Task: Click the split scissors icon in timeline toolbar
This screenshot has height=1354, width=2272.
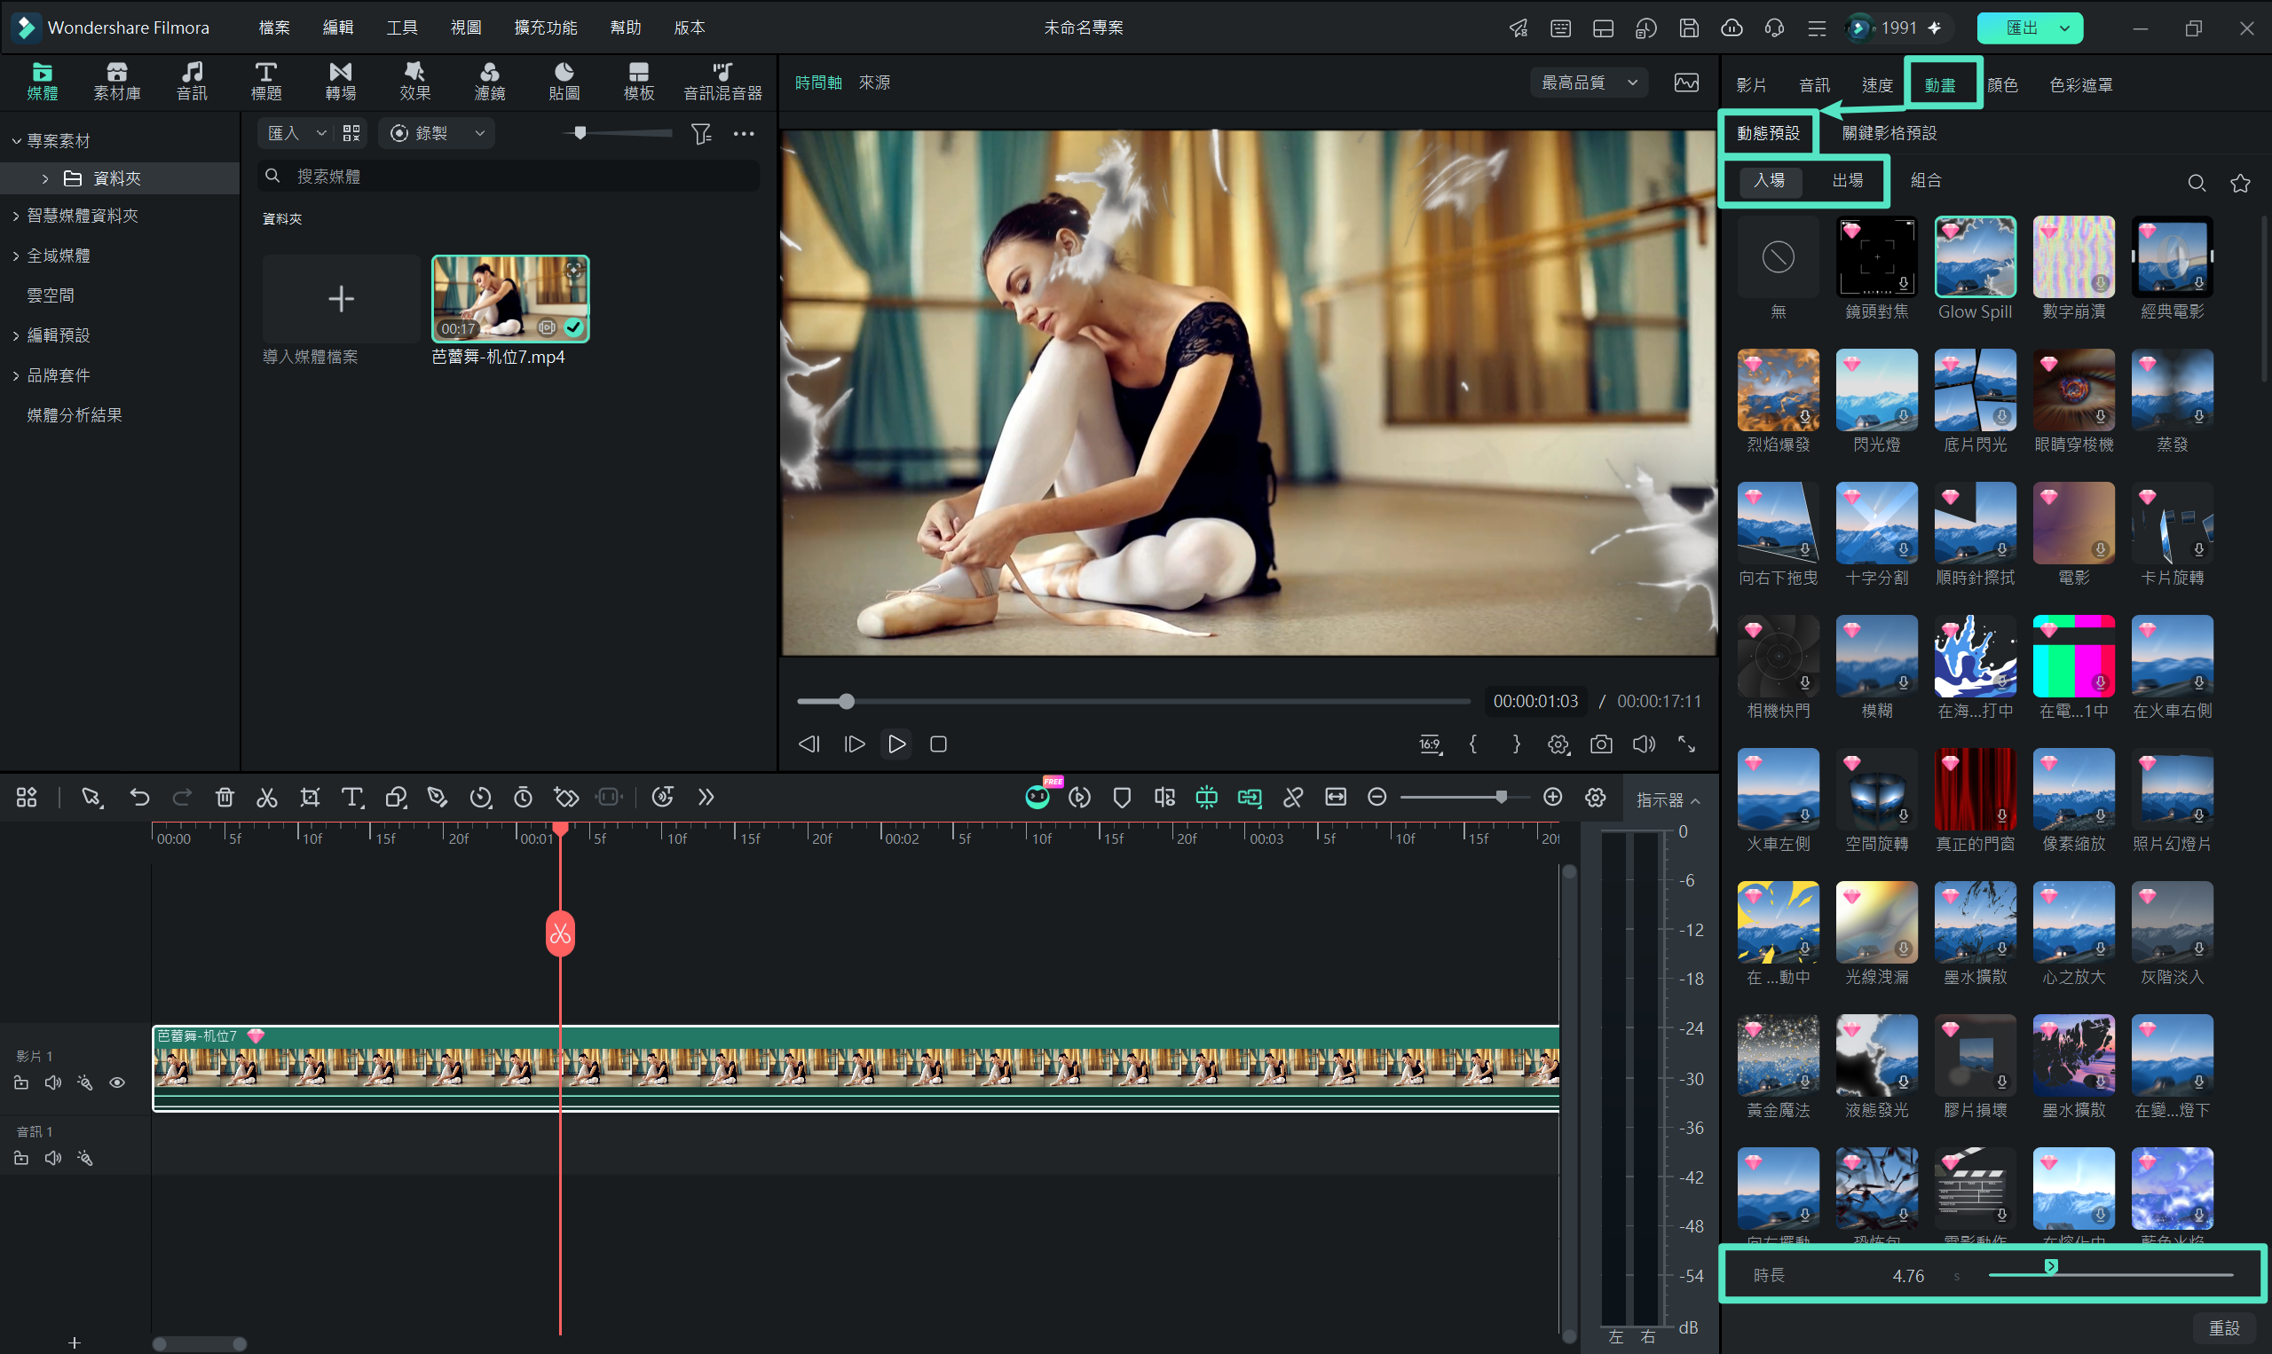Action: click(x=266, y=798)
